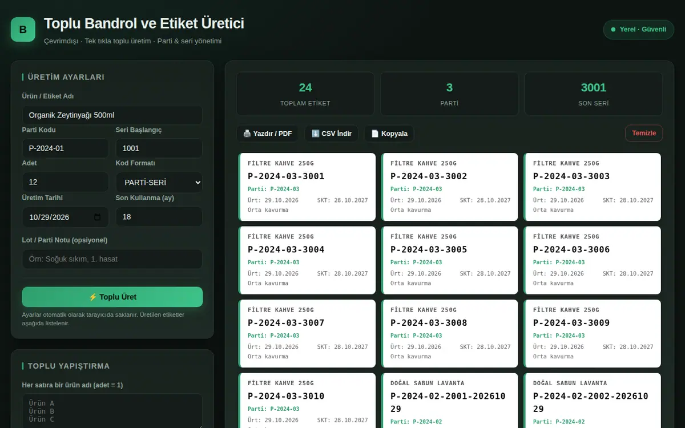The height and width of the screenshot is (428, 685).
Task: Focus the Seri Başlangıç input
Action: coord(159,148)
